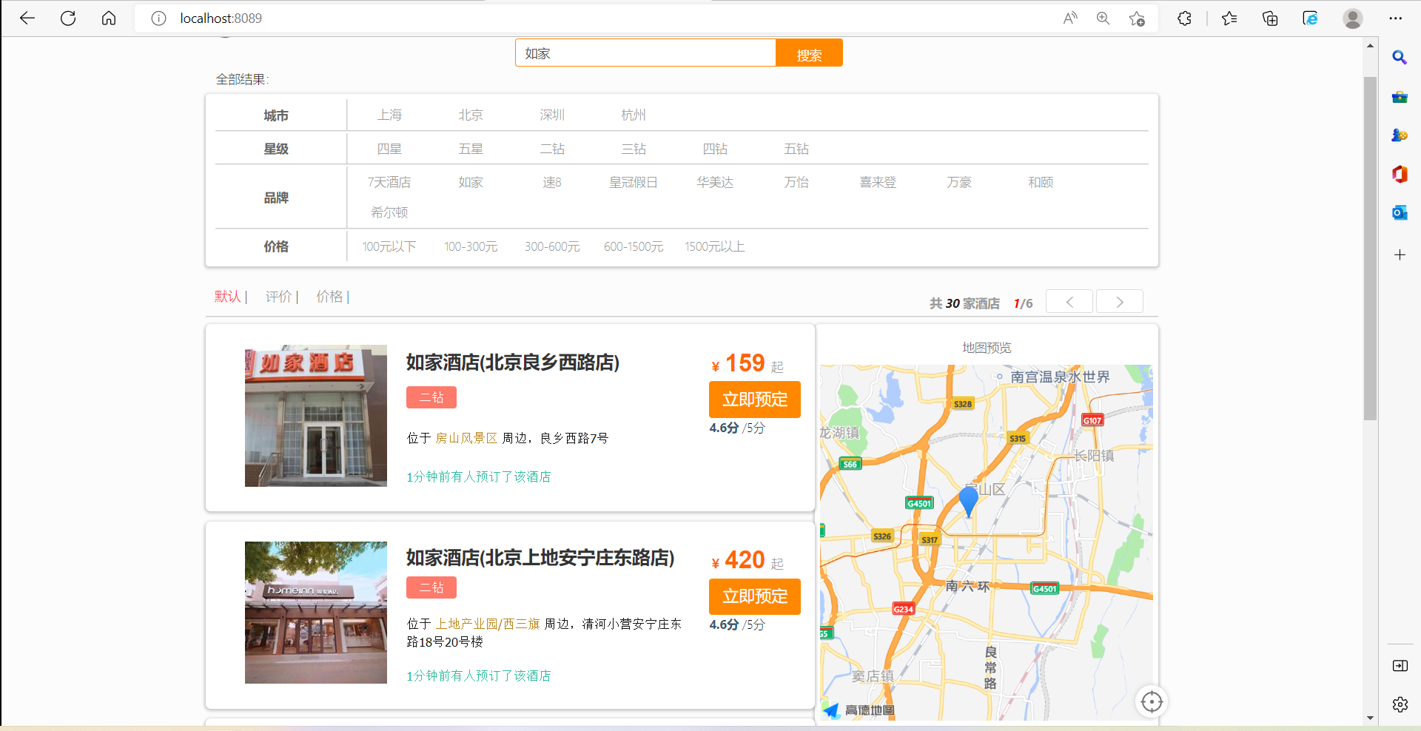Filter by price 100元以下
1421x731 pixels.
[389, 246]
